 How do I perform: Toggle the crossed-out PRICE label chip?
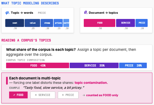[68, 95]
